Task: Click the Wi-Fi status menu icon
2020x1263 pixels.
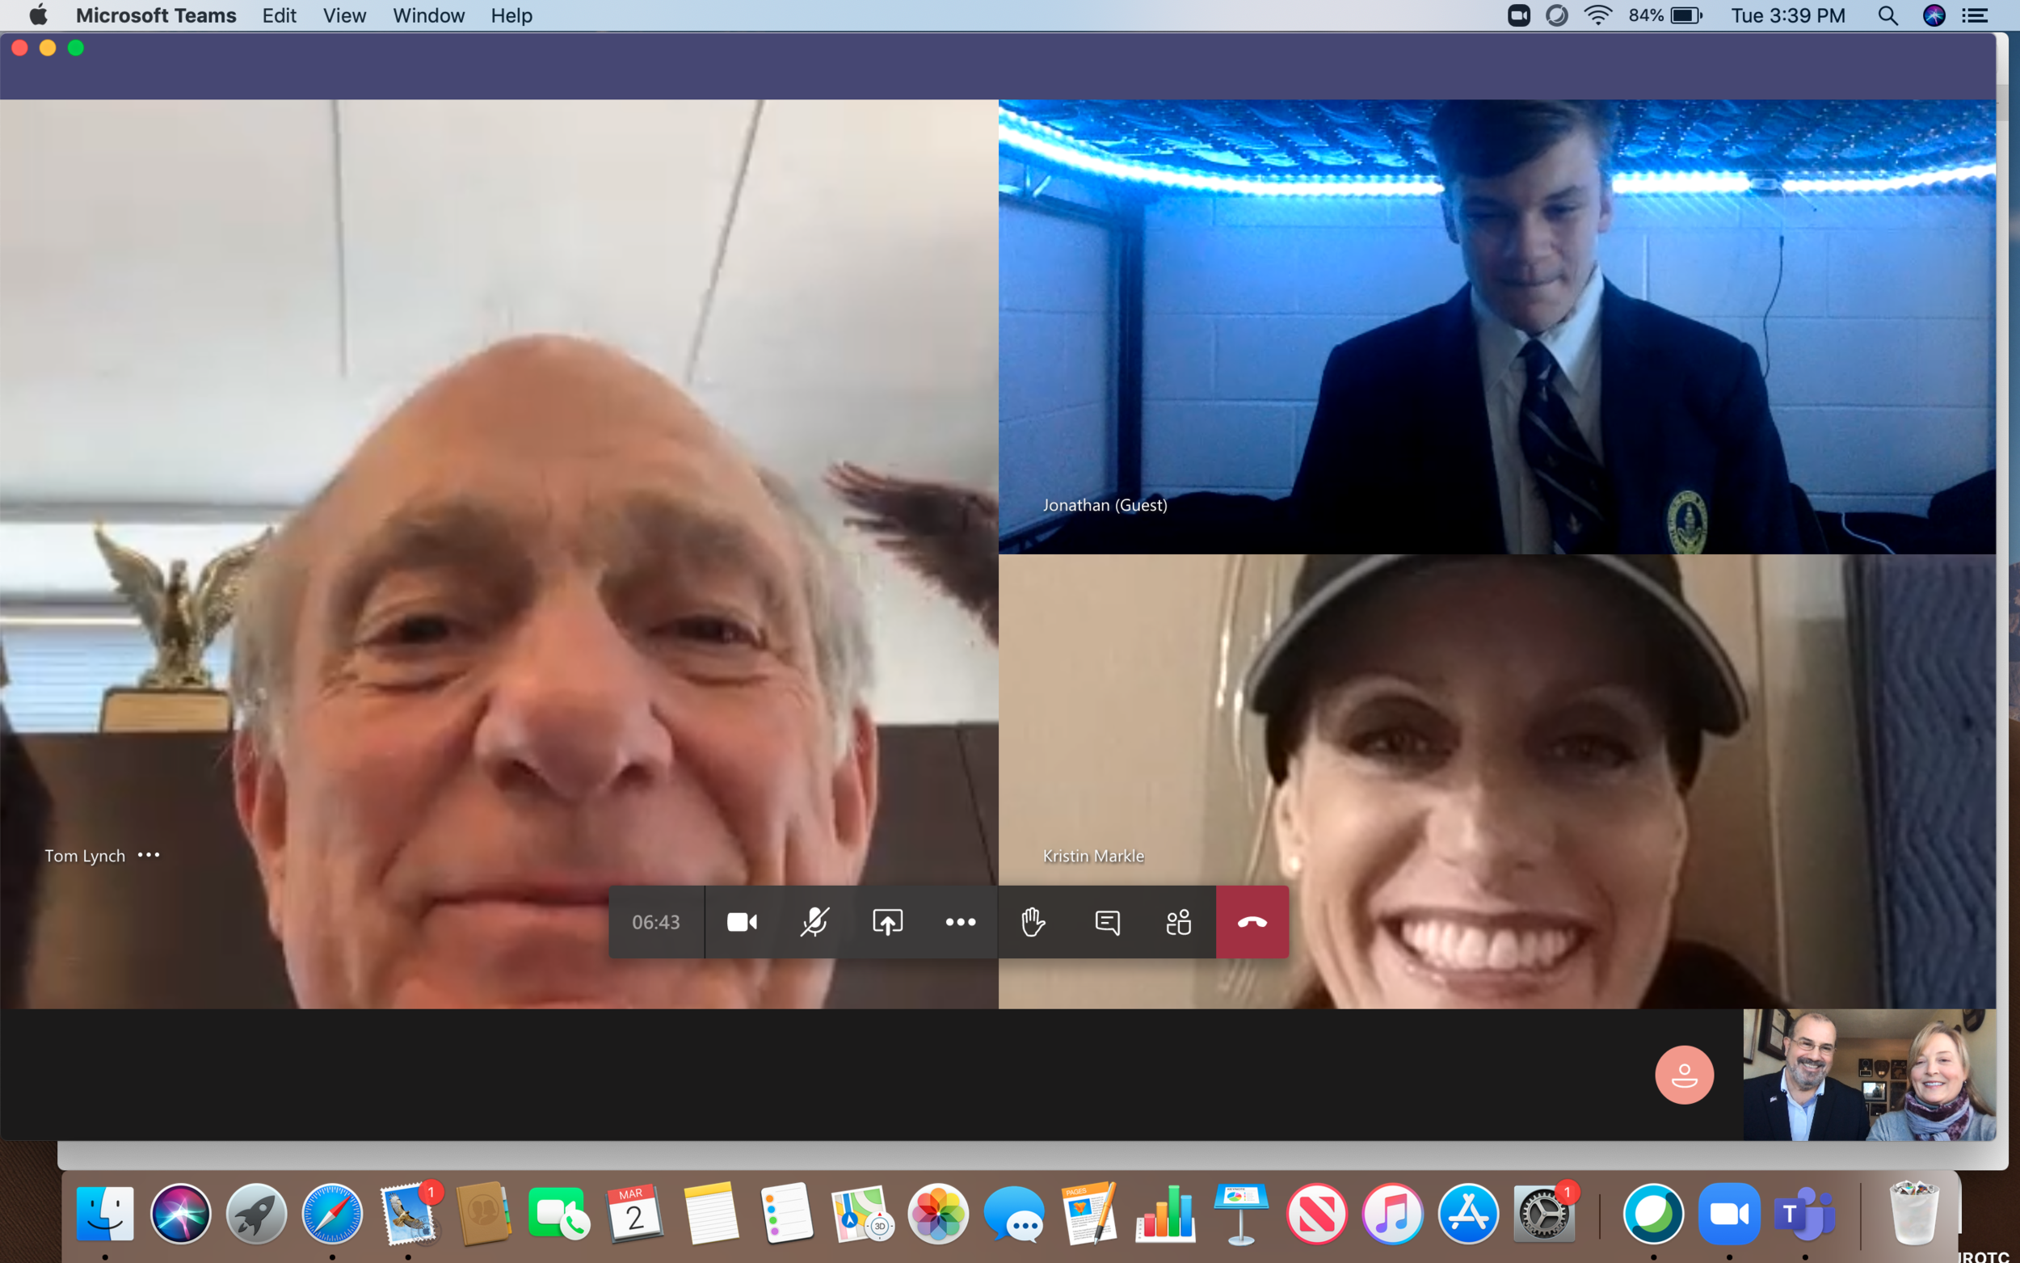Action: [1597, 15]
